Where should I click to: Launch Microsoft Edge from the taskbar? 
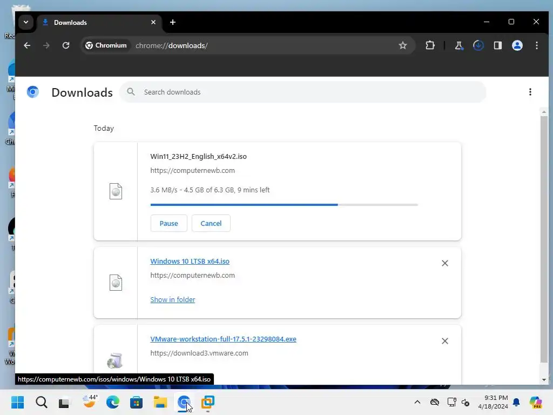tap(113, 402)
